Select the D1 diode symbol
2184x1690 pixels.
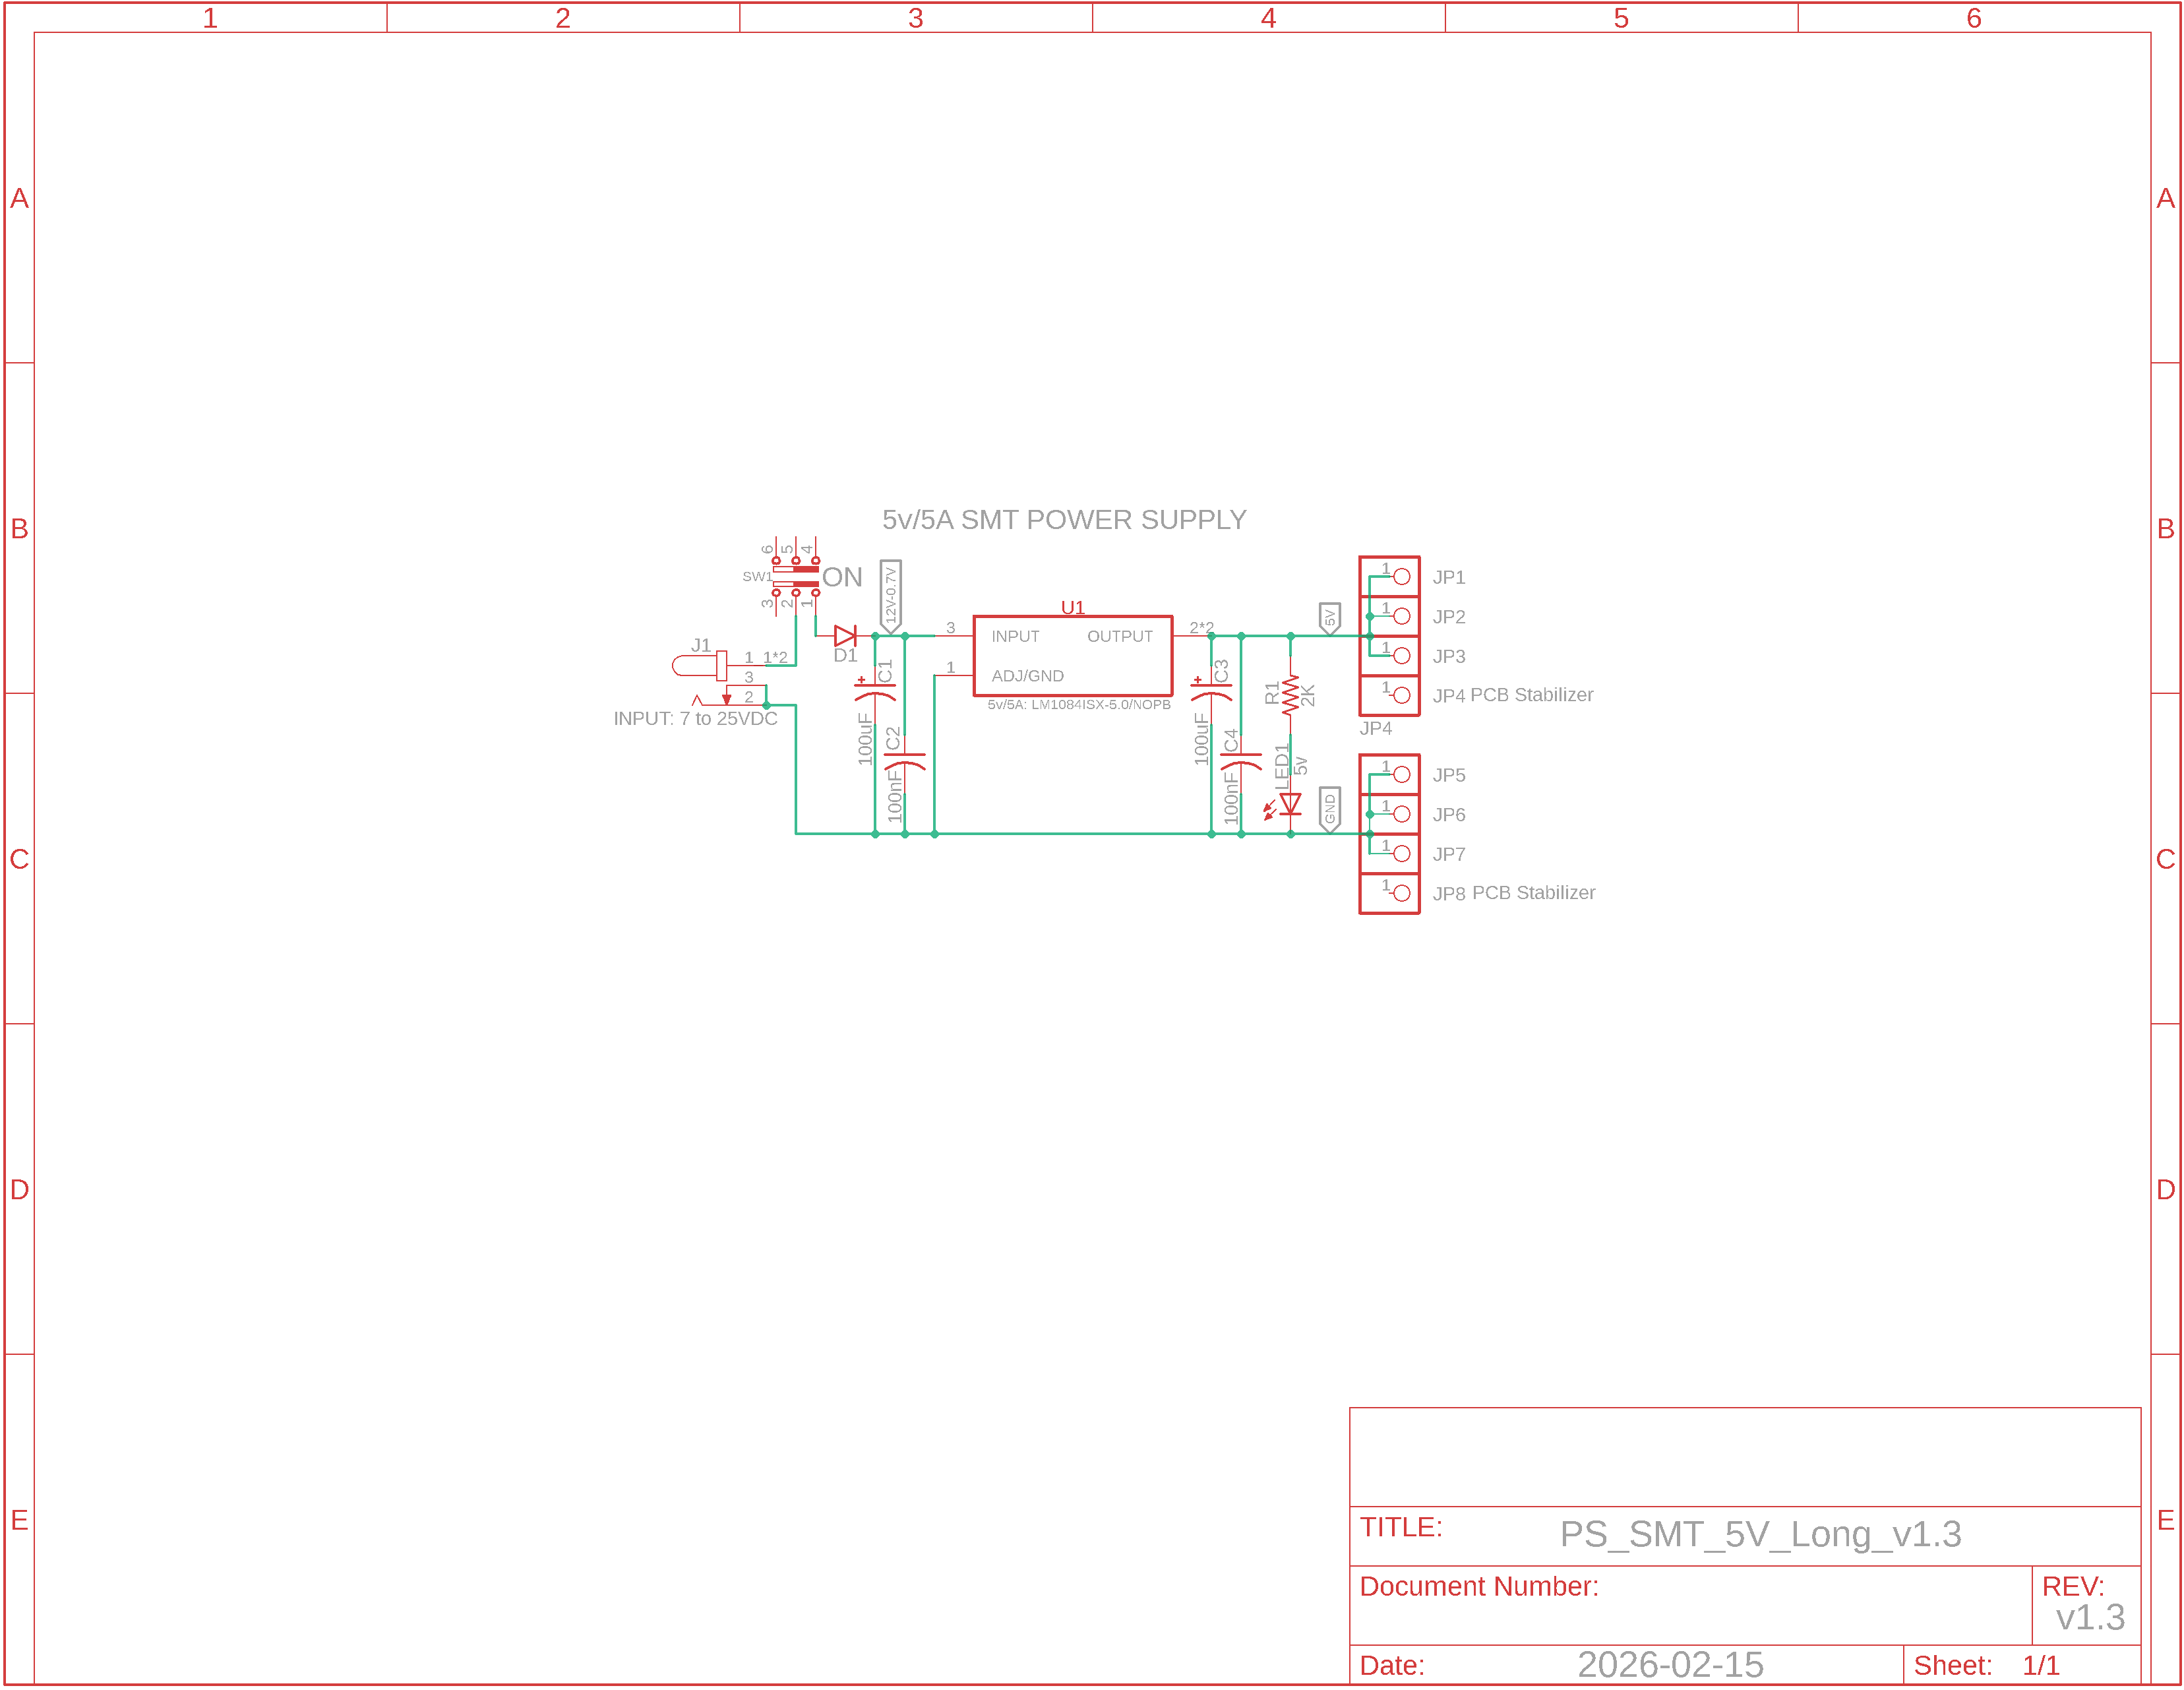coord(845,637)
